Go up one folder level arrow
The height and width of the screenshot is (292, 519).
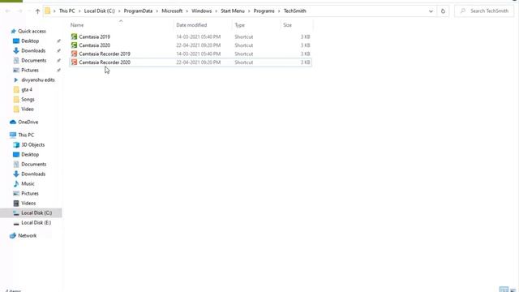tap(37, 11)
